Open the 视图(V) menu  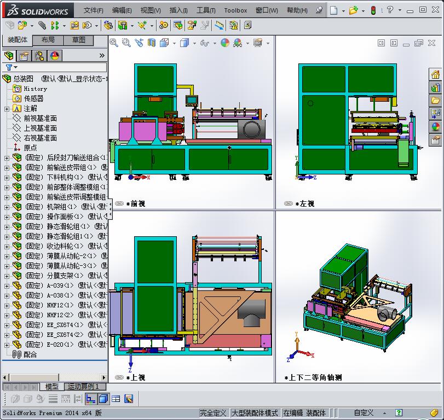point(151,10)
